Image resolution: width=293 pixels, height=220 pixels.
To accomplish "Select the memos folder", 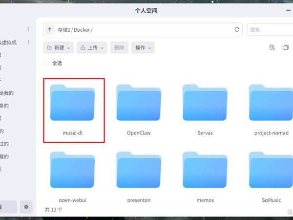I will click(205, 177).
